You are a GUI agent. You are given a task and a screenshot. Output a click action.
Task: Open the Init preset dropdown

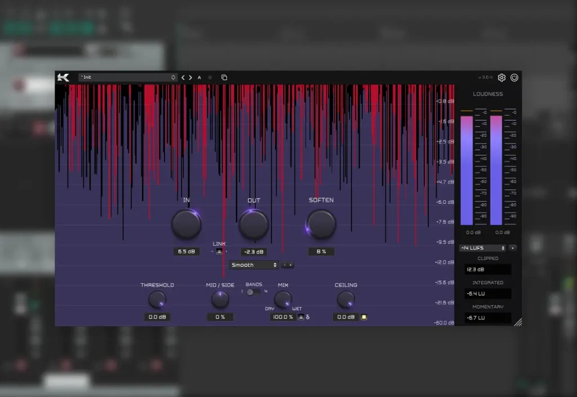[x=128, y=78]
